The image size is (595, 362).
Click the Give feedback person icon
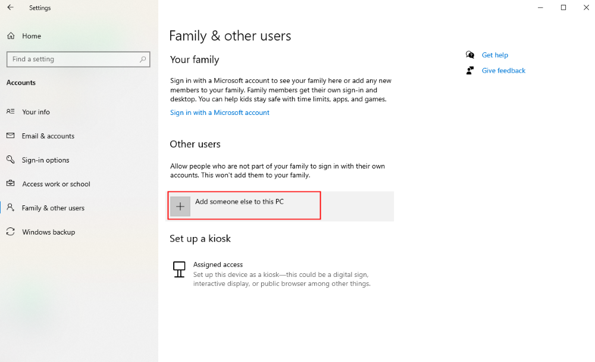(x=470, y=70)
